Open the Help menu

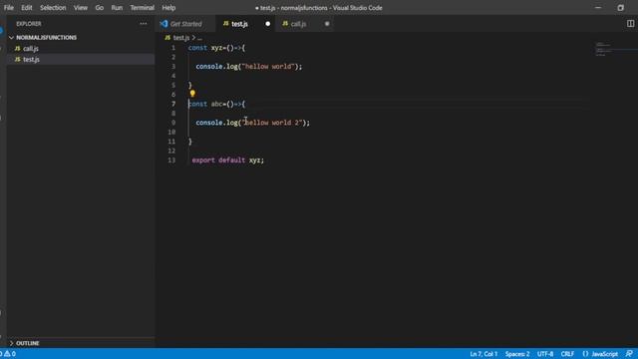coord(168,8)
